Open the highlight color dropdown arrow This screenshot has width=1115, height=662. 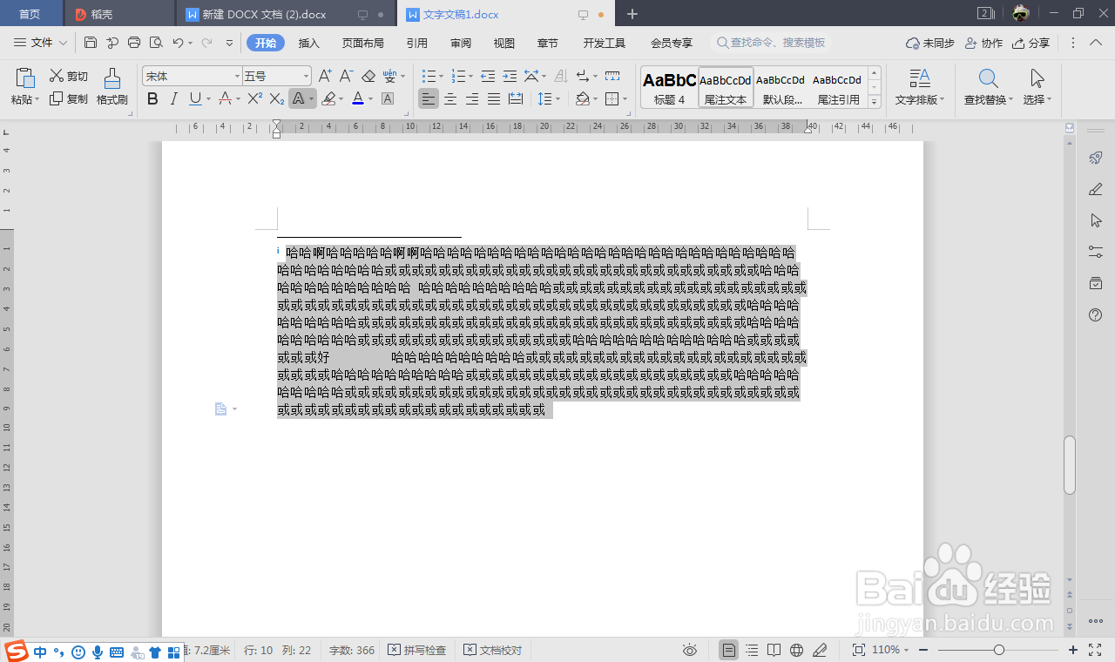[x=341, y=99]
